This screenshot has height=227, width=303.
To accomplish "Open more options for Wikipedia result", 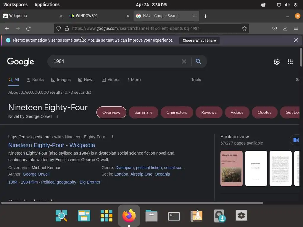I will point(113,137).
